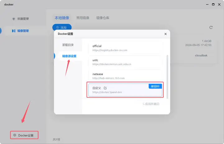Click the cloudbak image label
Viewport: 224px width, 144px height.
click(x=201, y=56)
